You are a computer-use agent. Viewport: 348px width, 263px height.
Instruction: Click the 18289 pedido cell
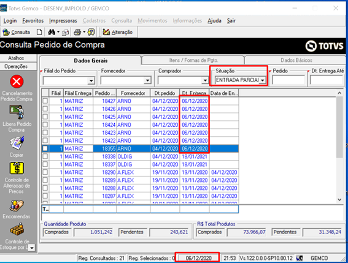[x=105, y=180]
